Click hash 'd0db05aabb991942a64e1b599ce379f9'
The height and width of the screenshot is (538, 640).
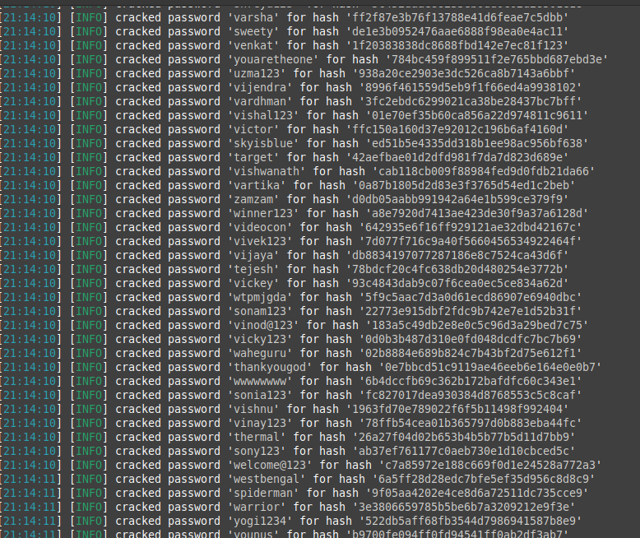(x=457, y=199)
